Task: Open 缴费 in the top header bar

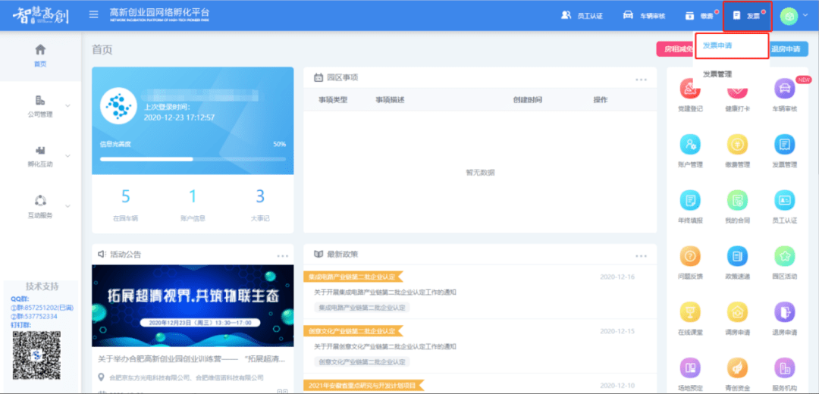Action: 701,15
